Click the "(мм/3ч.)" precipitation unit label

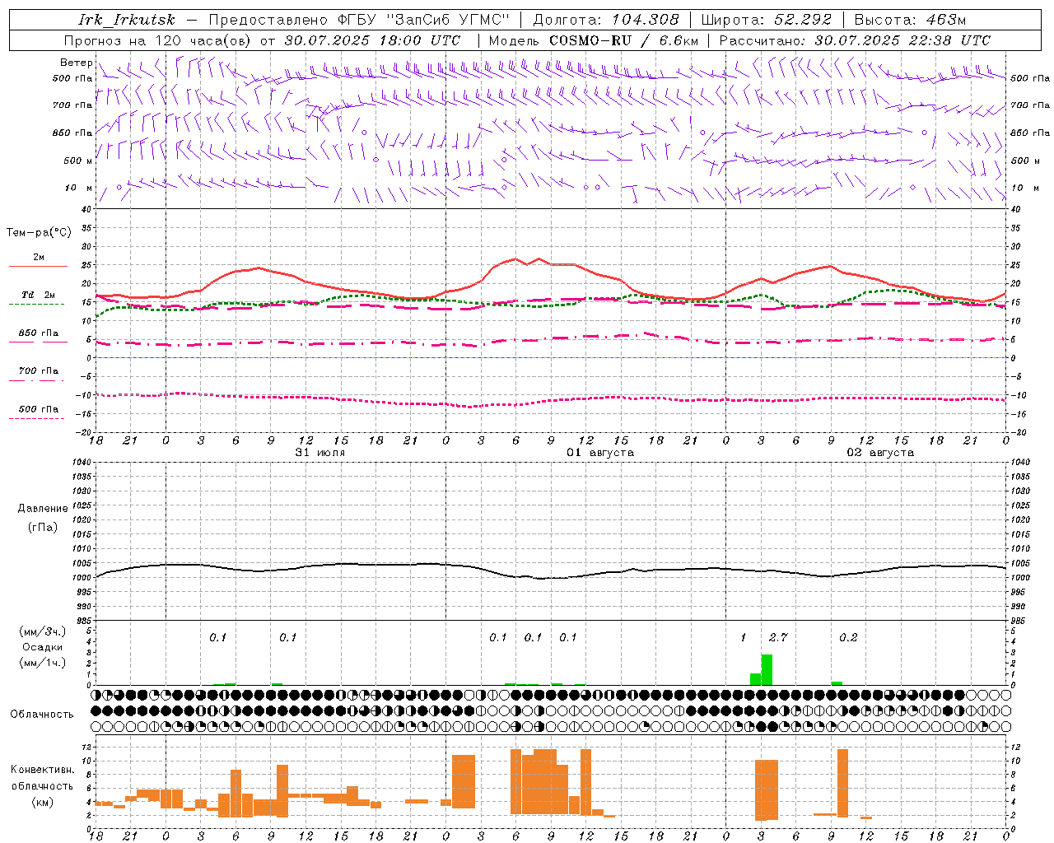[x=43, y=632]
